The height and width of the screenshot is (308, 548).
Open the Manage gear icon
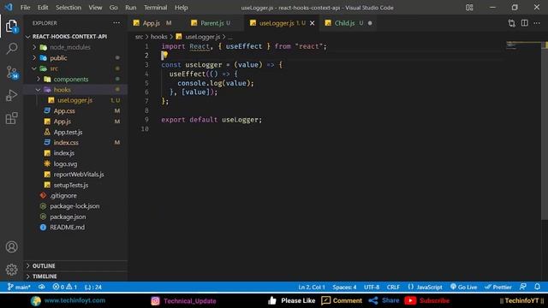[x=11, y=269]
